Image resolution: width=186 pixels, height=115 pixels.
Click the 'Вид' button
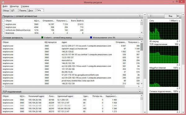point(170,16)
